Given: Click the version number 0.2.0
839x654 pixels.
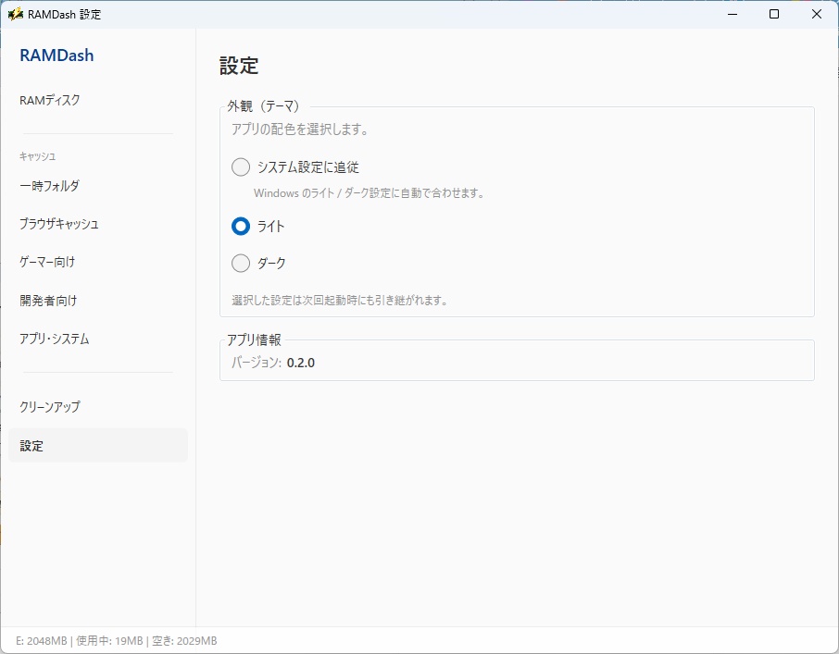Looking at the screenshot, I should pos(301,363).
